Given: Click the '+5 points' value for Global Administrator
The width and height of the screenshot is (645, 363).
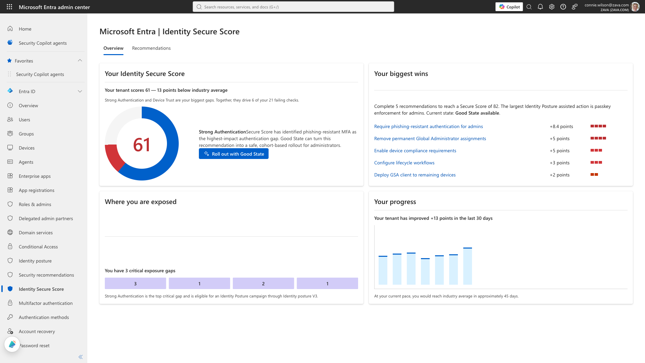Looking at the screenshot, I should (x=559, y=138).
